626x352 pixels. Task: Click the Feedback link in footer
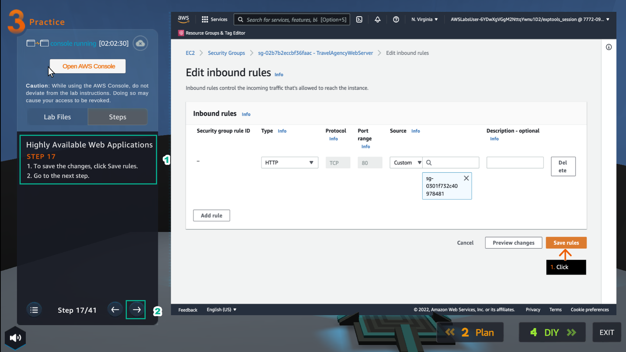pos(188,310)
